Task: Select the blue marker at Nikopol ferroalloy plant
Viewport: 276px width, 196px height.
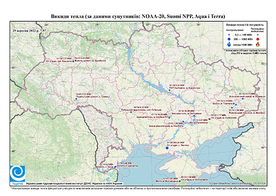Action: [183, 121]
